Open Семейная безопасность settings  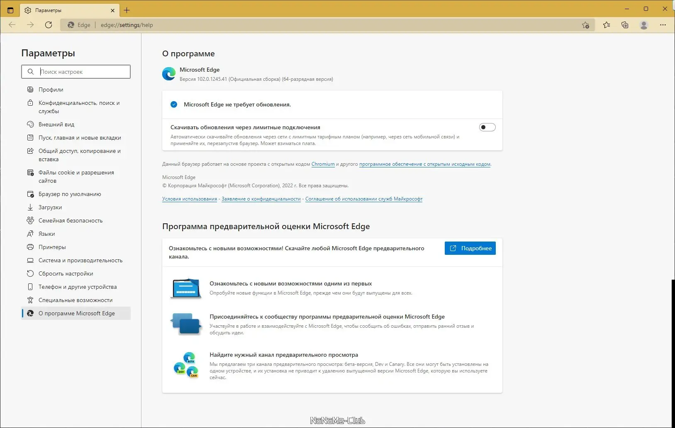(76, 220)
